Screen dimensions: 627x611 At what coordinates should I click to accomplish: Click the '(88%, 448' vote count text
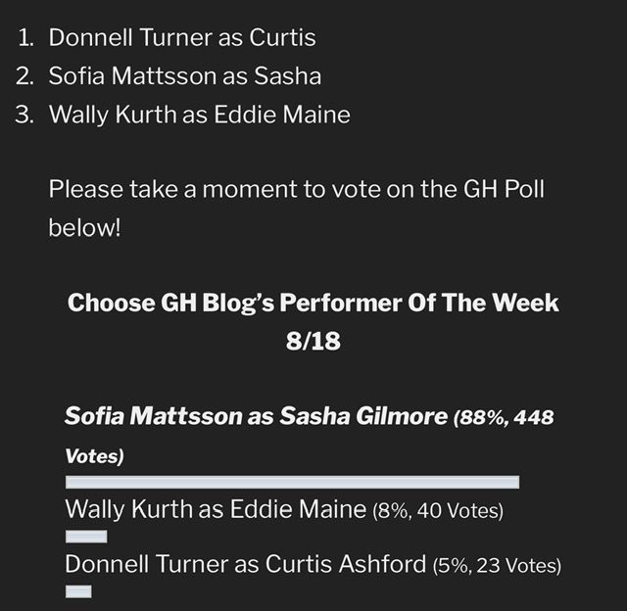click(x=504, y=417)
